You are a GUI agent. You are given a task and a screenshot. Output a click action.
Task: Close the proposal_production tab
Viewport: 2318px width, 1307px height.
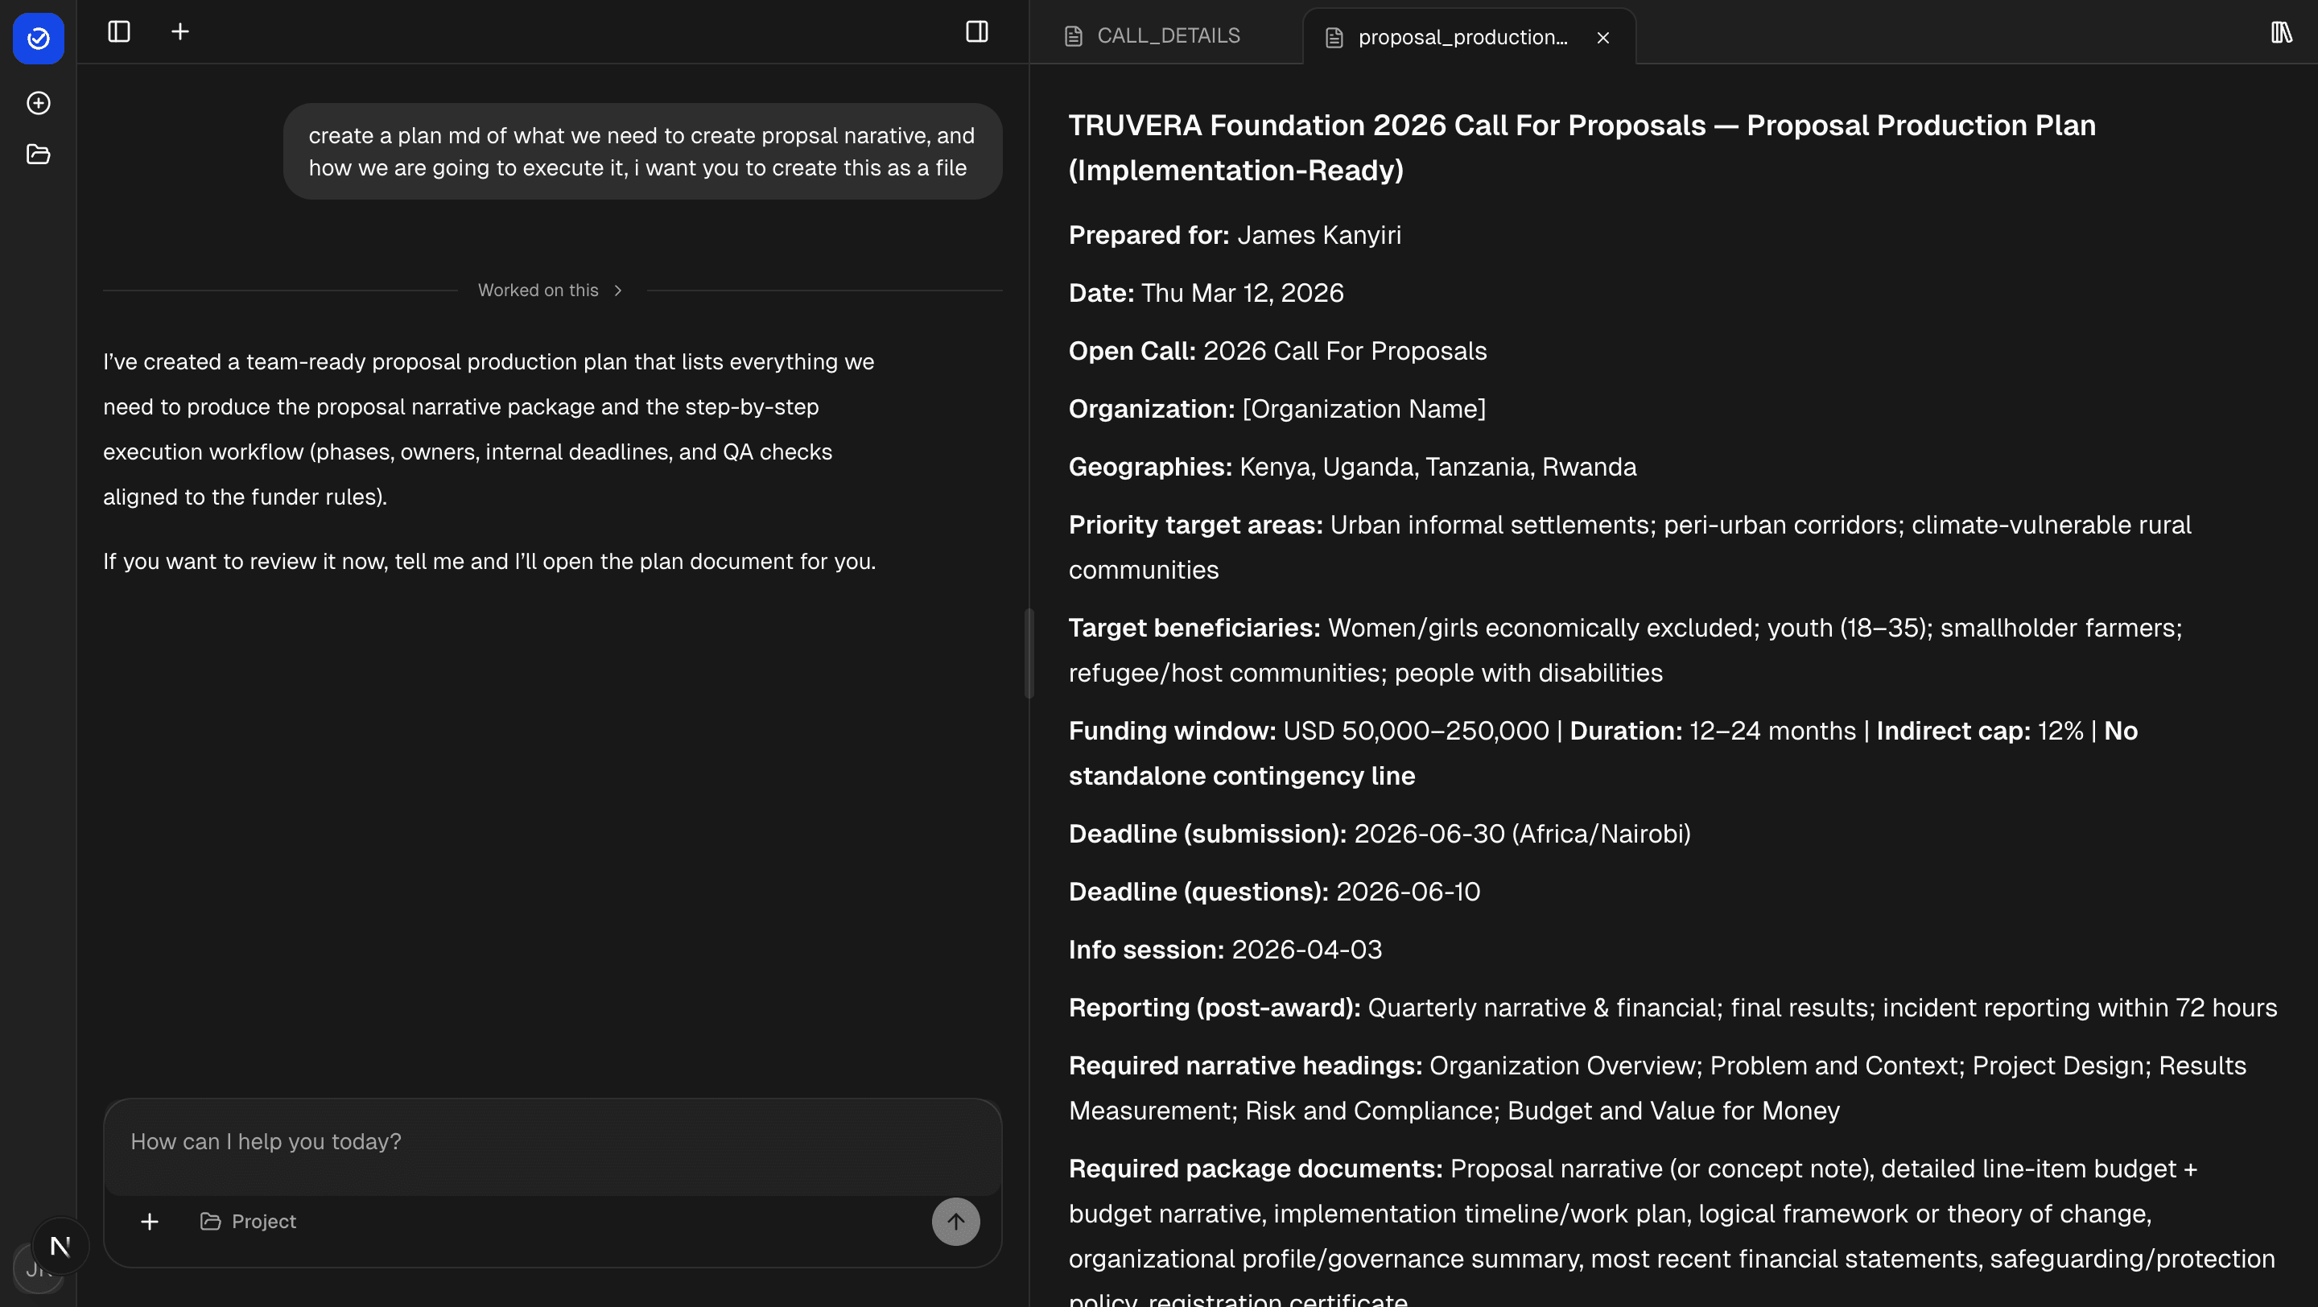click(1602, 38)
